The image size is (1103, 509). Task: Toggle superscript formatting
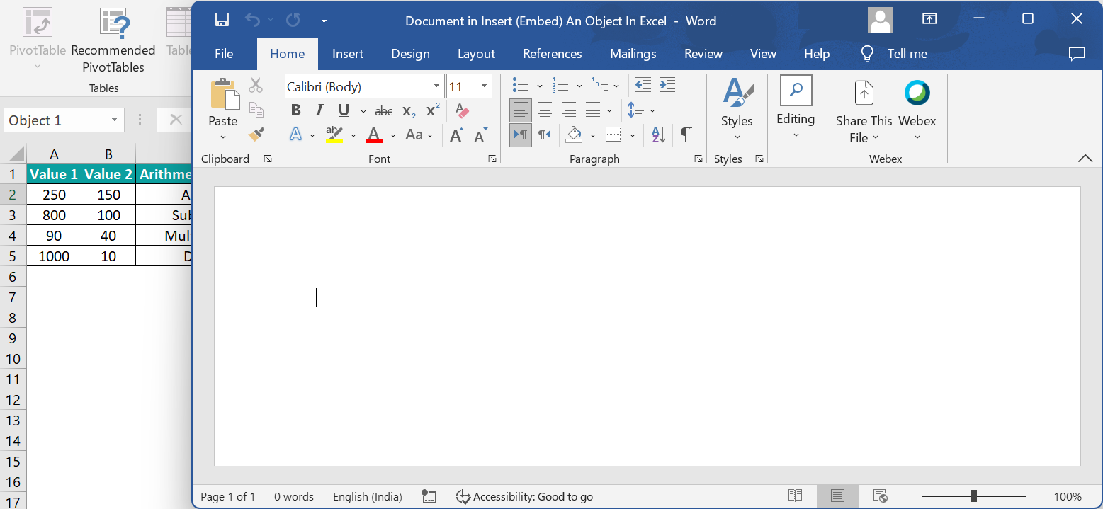(433, 110)
